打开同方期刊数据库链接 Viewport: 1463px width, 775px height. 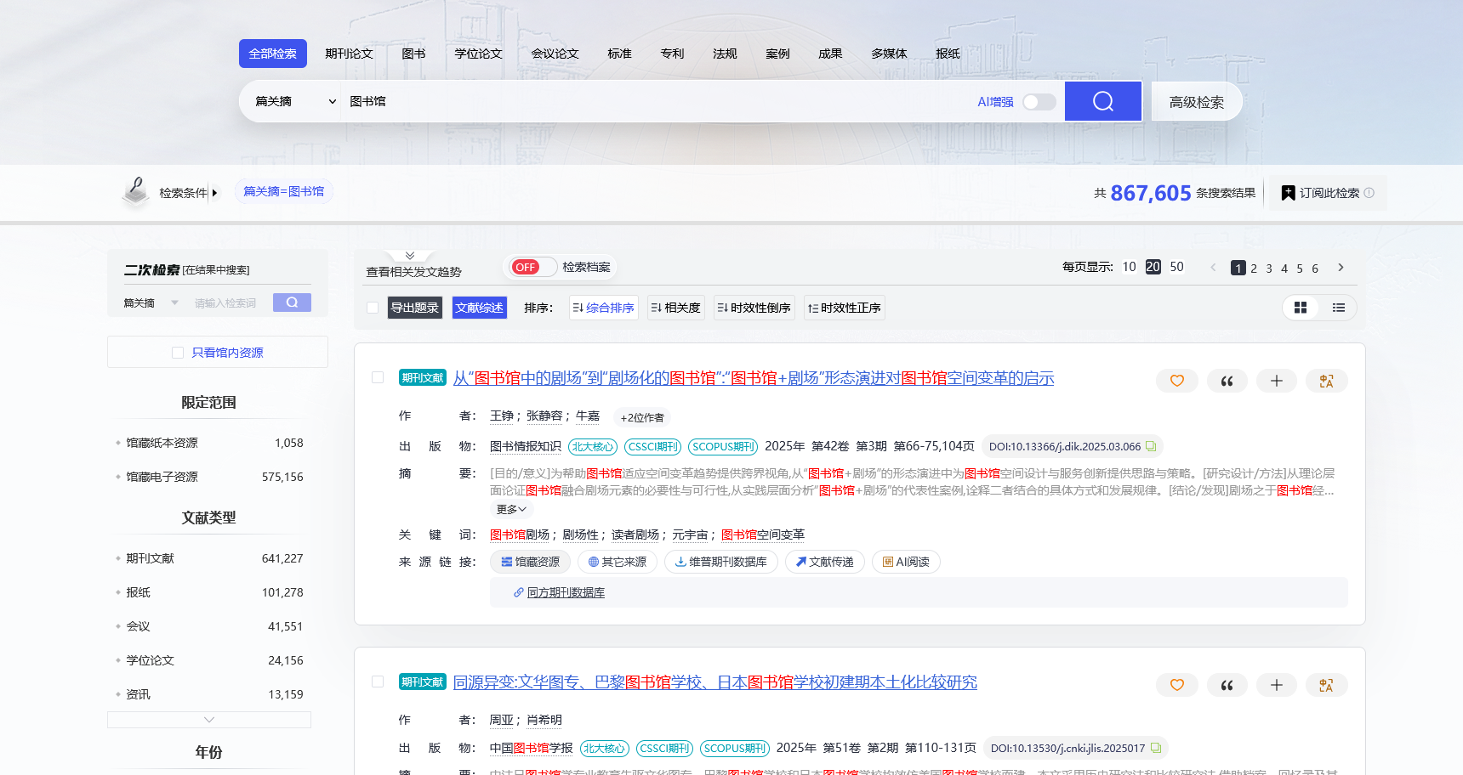(565, 592)
